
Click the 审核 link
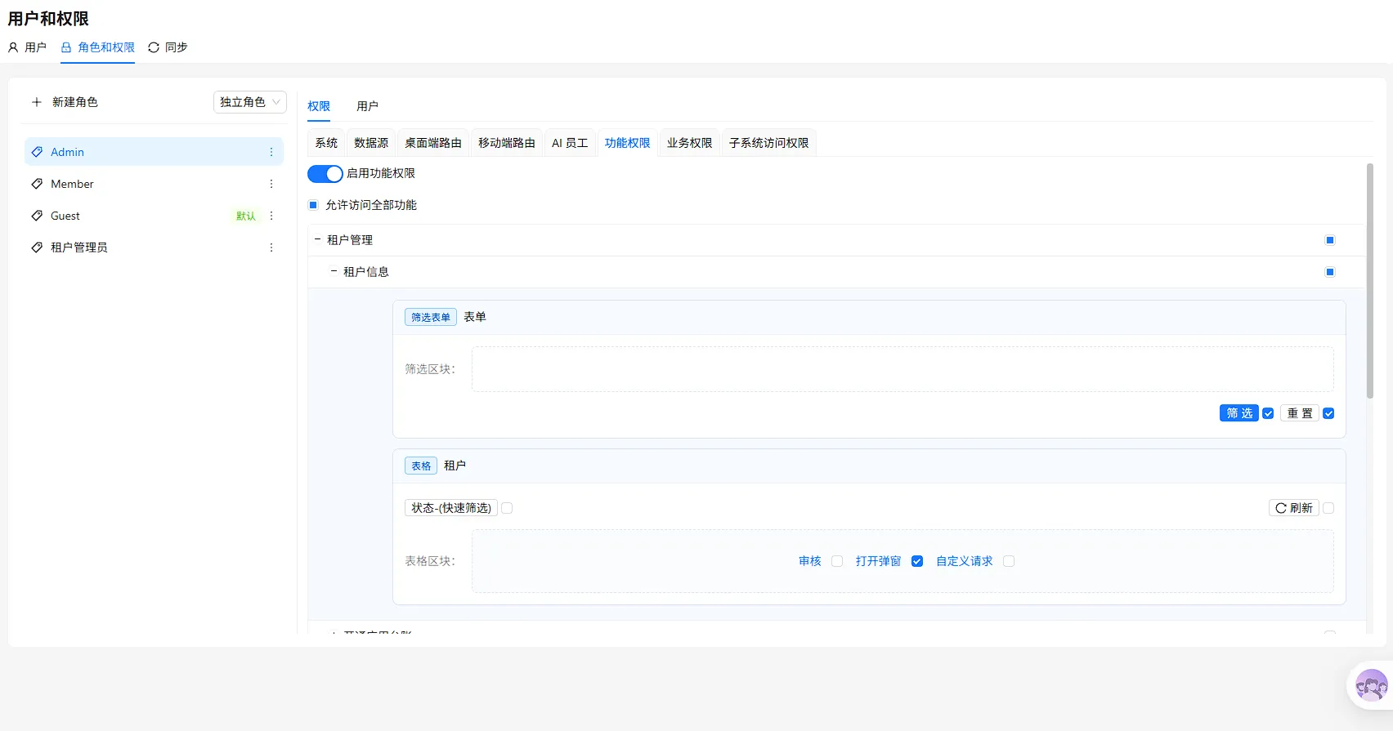(x=810, y=561)
